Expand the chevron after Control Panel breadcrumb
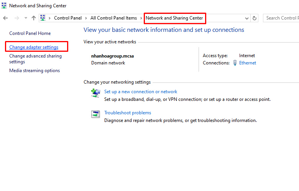 click(x=86, y=18)
